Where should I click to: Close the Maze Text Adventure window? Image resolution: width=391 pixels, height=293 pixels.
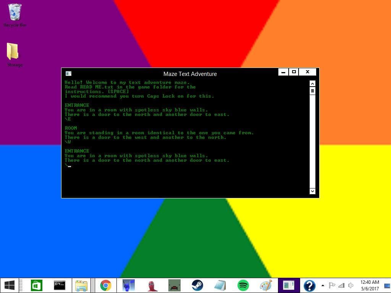tap(307, 72)
